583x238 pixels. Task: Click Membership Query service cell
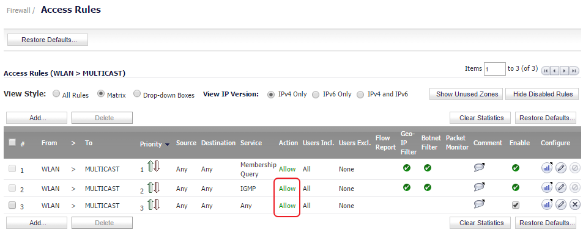(258, 169)
